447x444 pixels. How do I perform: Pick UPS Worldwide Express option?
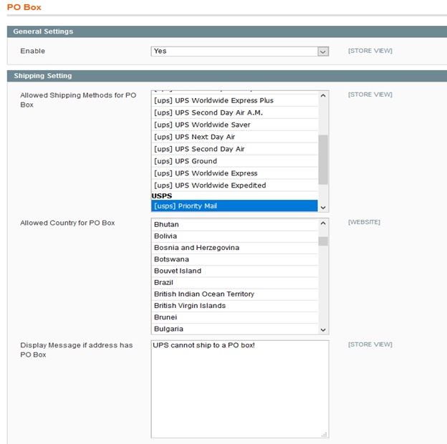tap(235, 173)
